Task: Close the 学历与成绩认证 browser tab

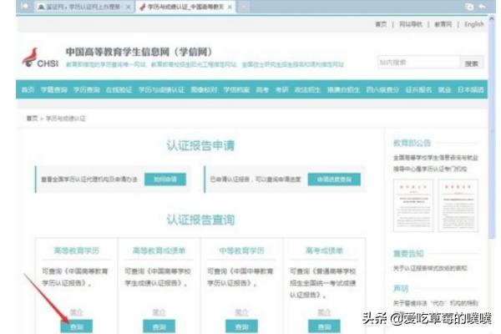Action: tap(230, 7)
